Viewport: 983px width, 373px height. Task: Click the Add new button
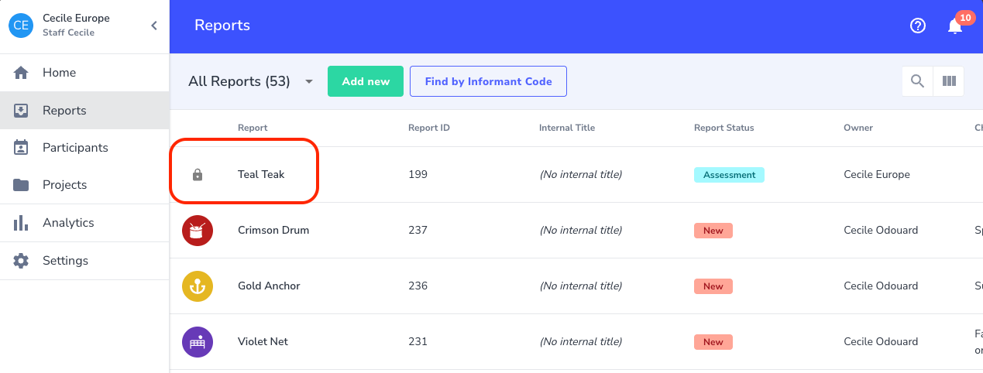coord(366,81)
